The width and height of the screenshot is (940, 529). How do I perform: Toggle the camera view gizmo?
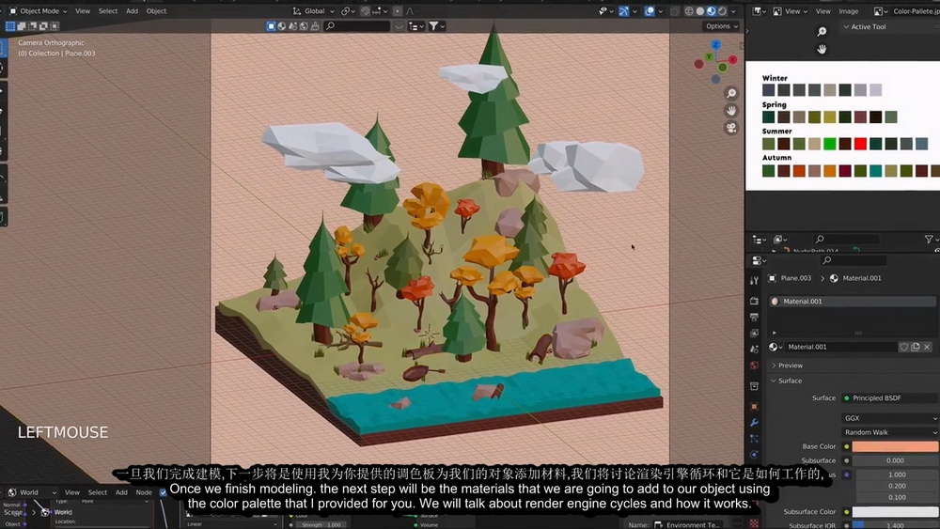(730, 128)
